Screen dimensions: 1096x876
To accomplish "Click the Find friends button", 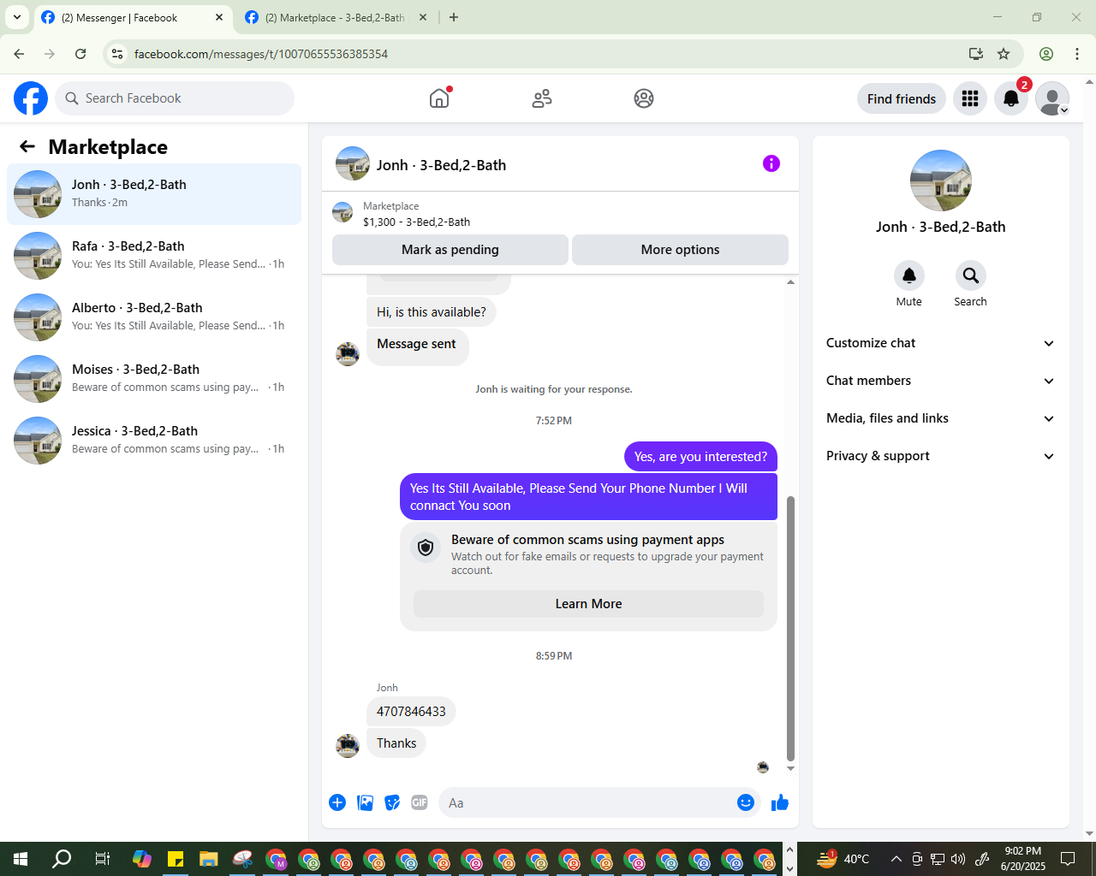I will (902, 99).
